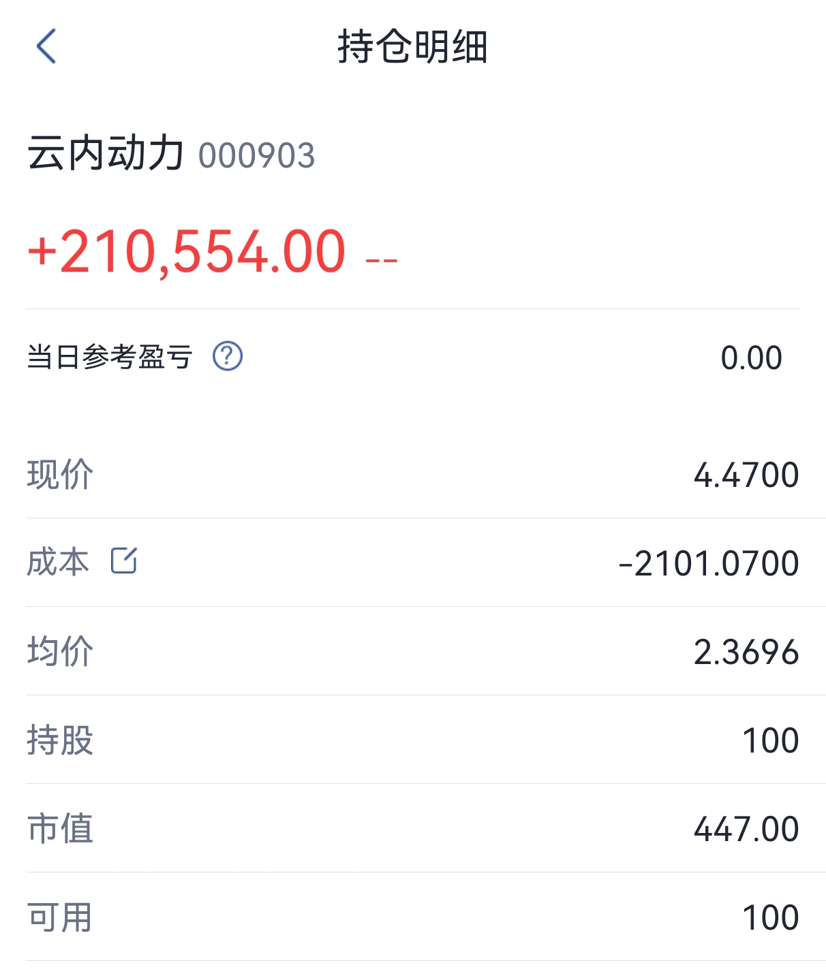
Task: Tap the stock code 000903
Action: tap(256, 156)
